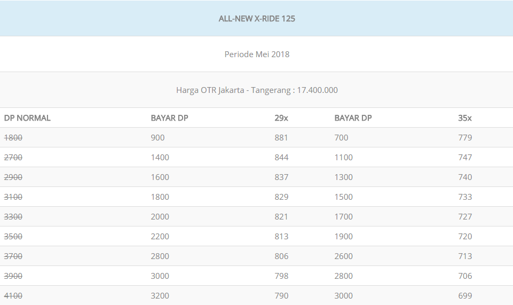Click the 790 installment value
This screenshot has width=513, height=305.
coord(281,296)
